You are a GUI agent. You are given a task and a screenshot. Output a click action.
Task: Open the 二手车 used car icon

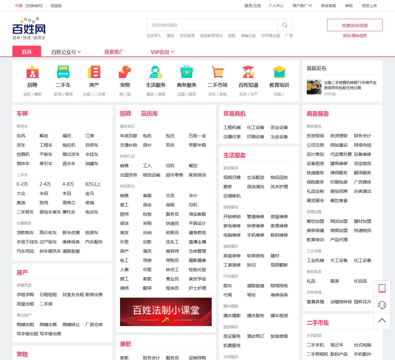coord(63,72)
